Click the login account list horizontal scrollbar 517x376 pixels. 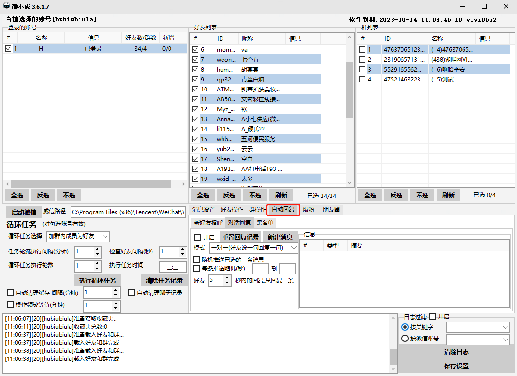pos(91,184)
